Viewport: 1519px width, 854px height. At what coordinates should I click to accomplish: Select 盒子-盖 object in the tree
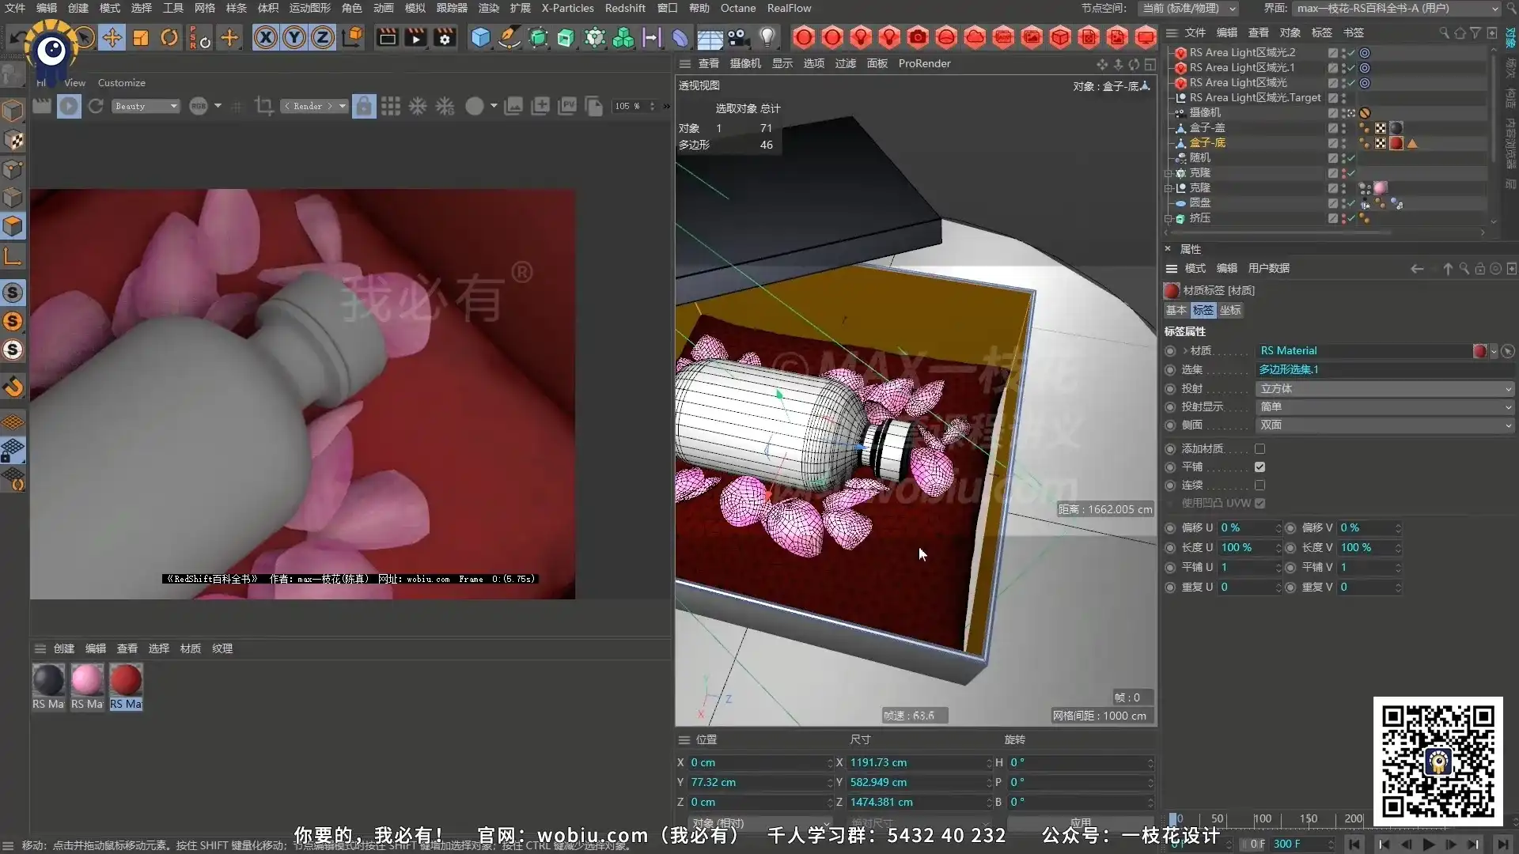coord(1207,127)
